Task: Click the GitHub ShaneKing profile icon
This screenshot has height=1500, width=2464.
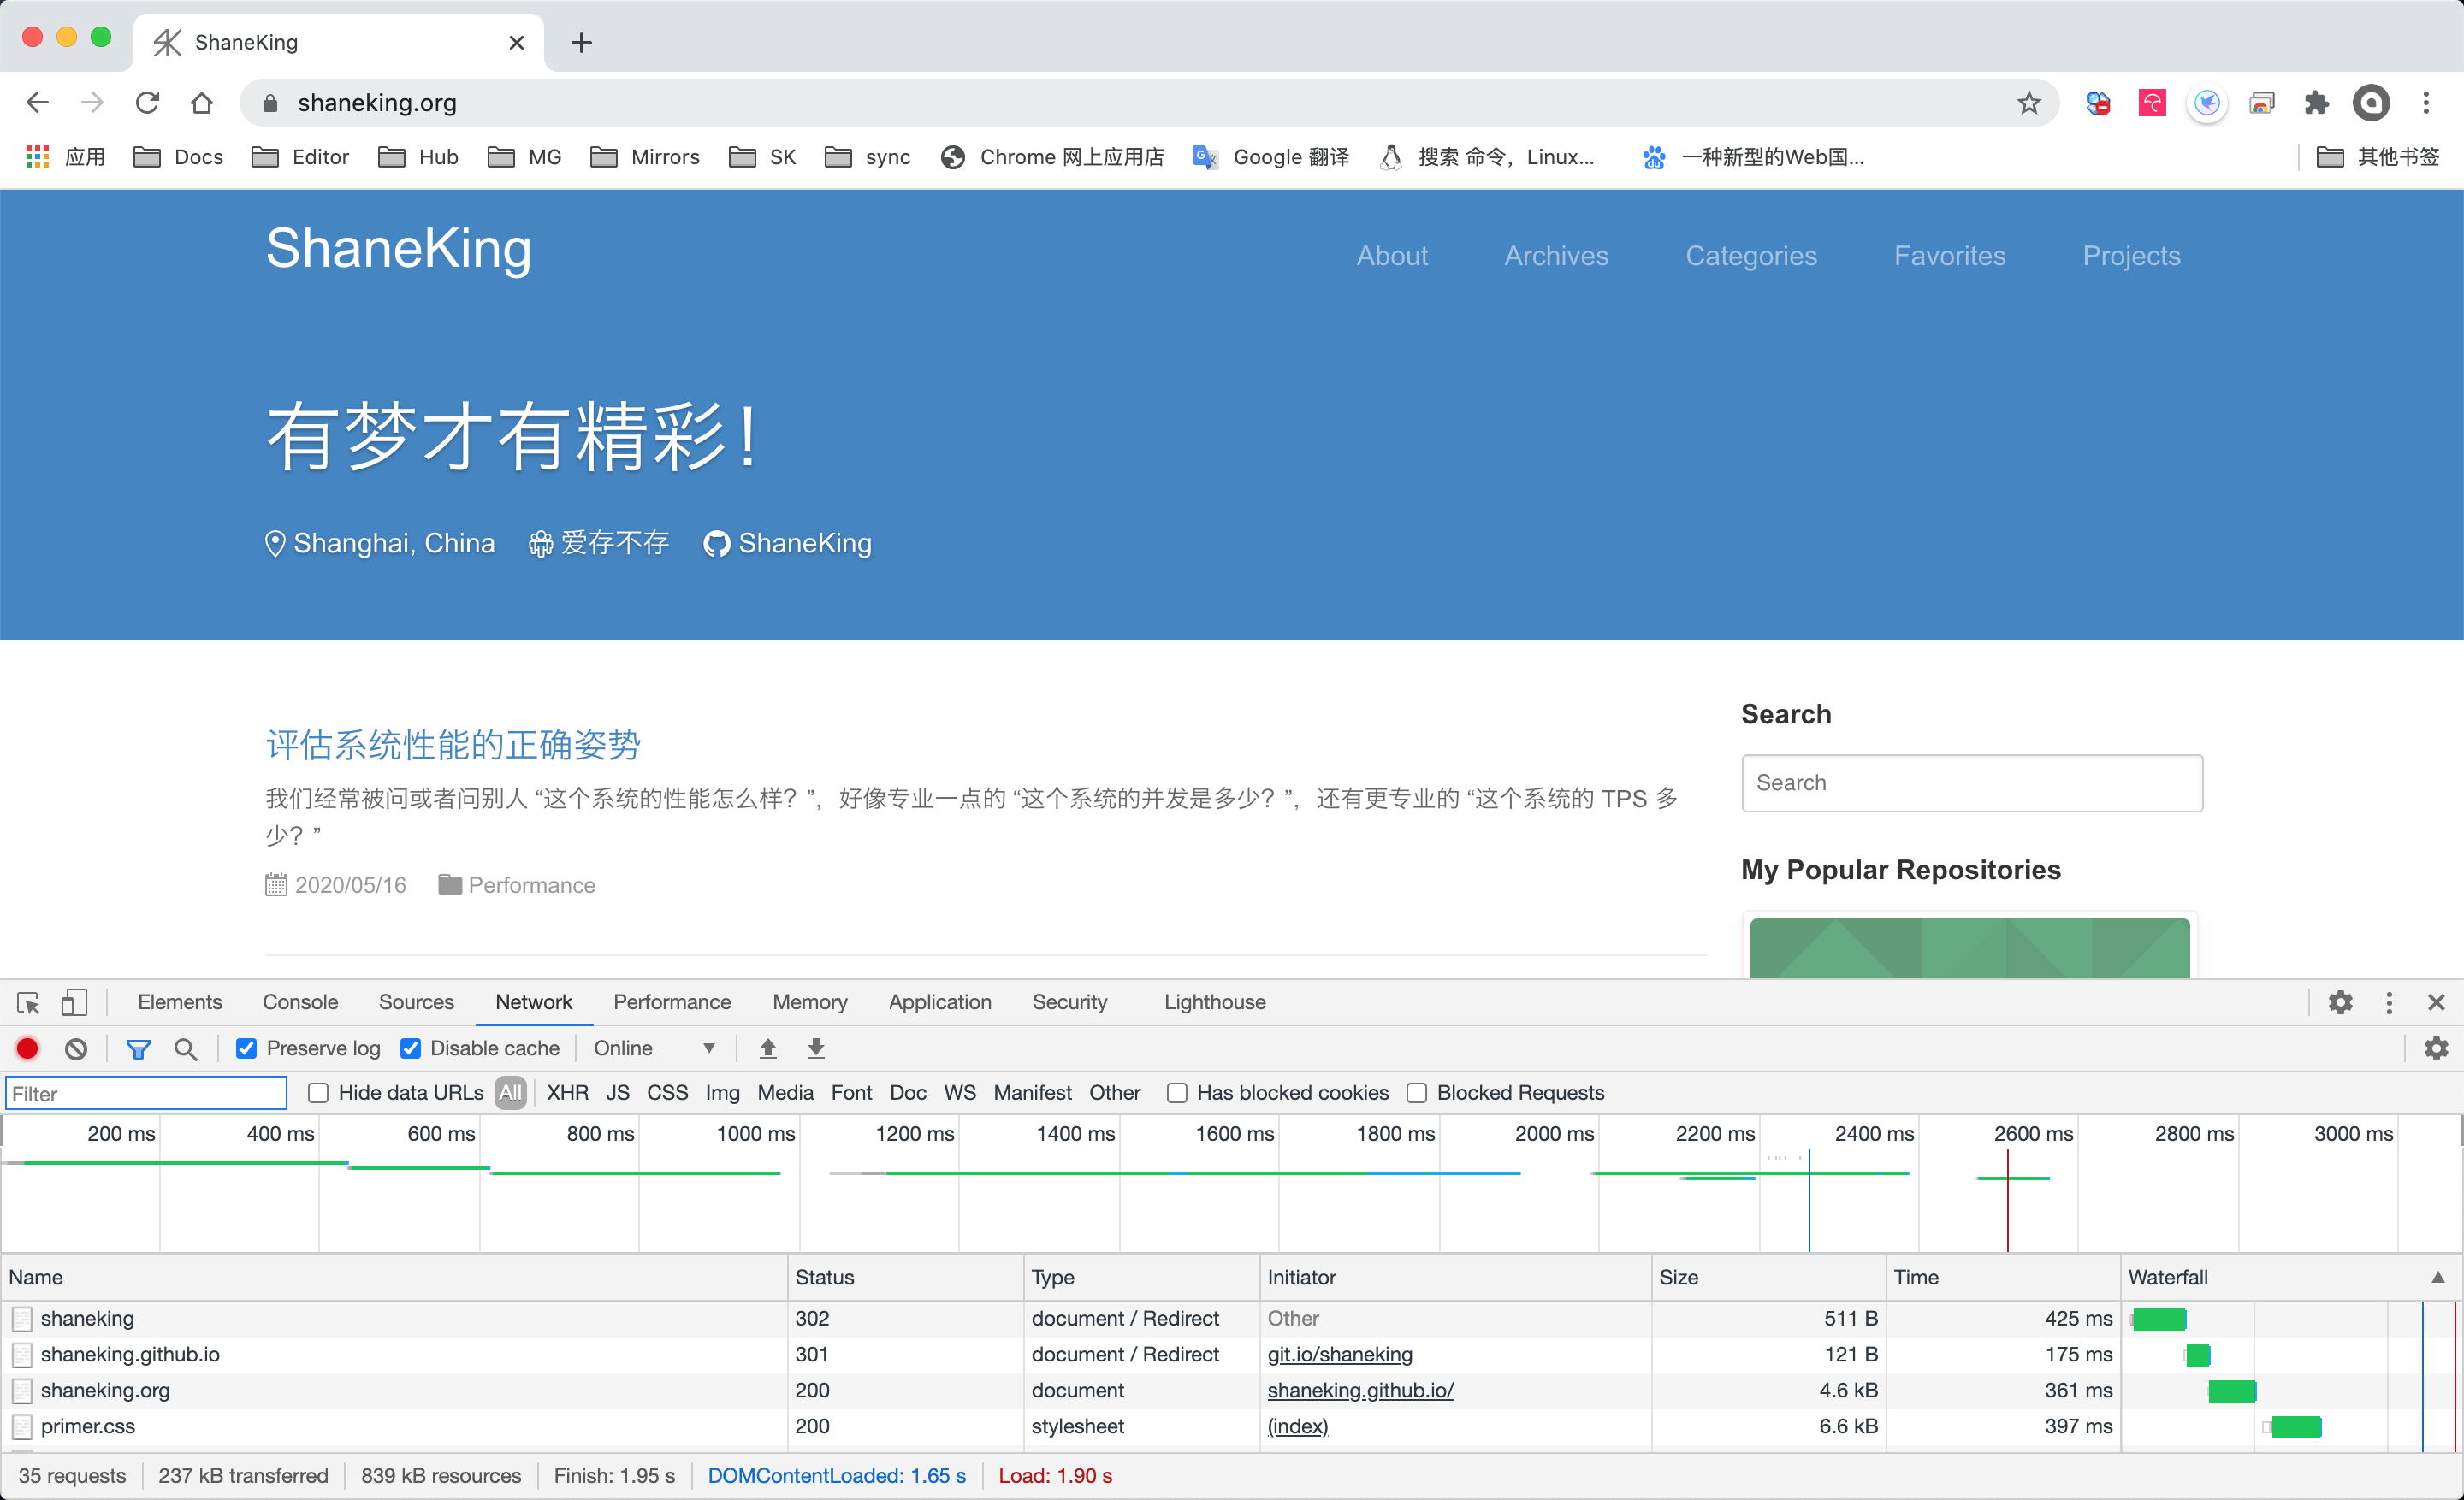Action: tap(716, 544)
